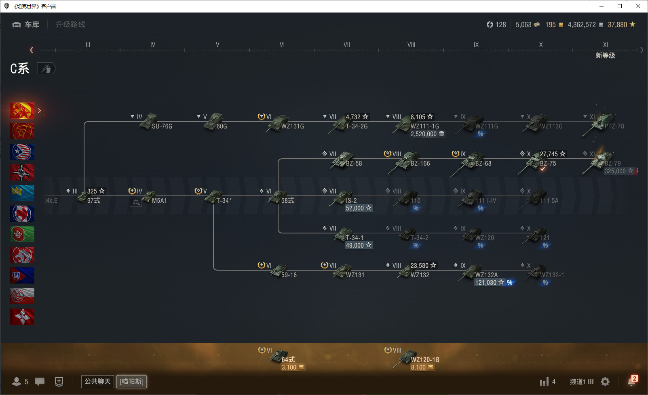Click the 49,000 XP cost under T-34-1
Screen dimensions: 648x395
pos(359,246)
